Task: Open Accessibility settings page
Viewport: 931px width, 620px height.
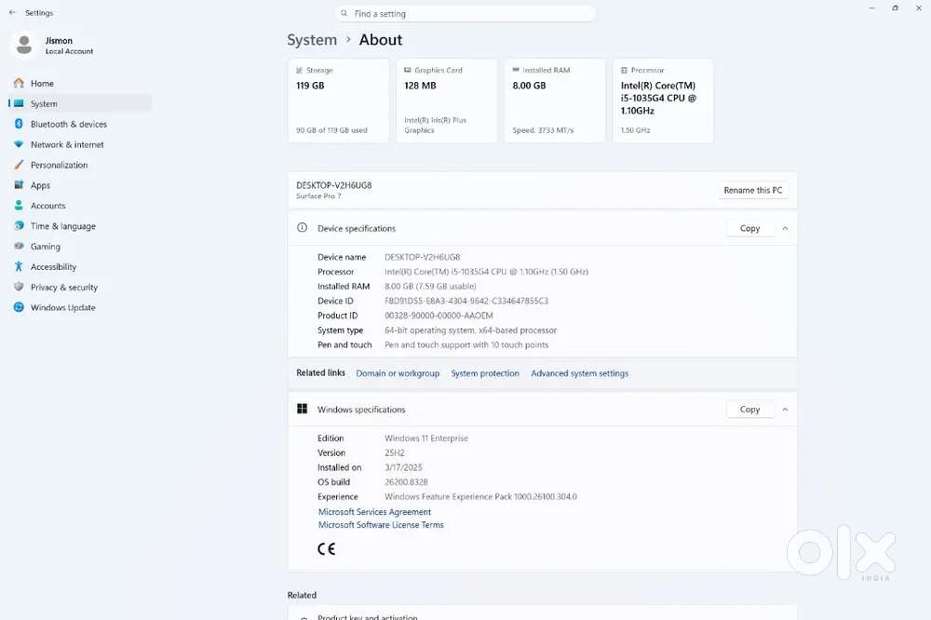Action: [x=80, y=266]
